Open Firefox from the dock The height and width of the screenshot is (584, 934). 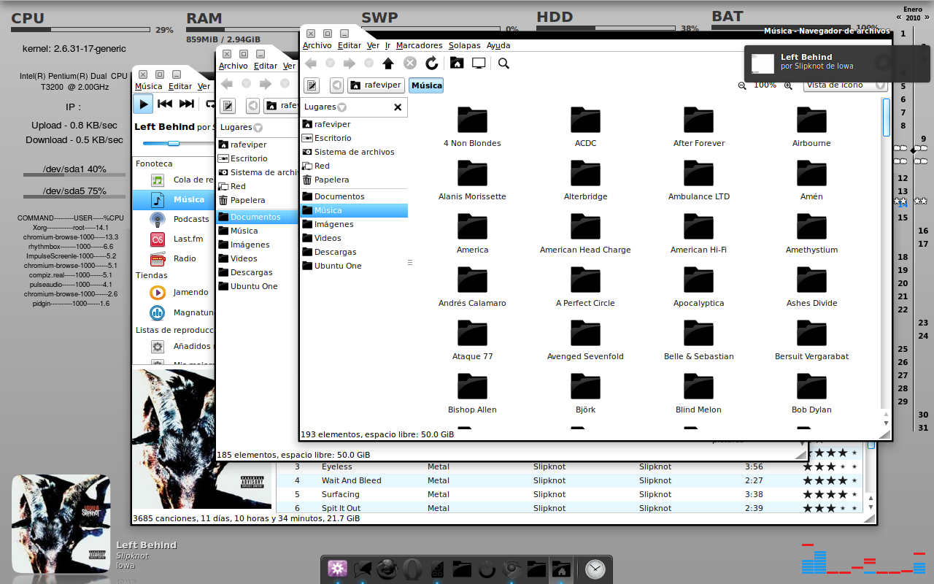point(387,569)
